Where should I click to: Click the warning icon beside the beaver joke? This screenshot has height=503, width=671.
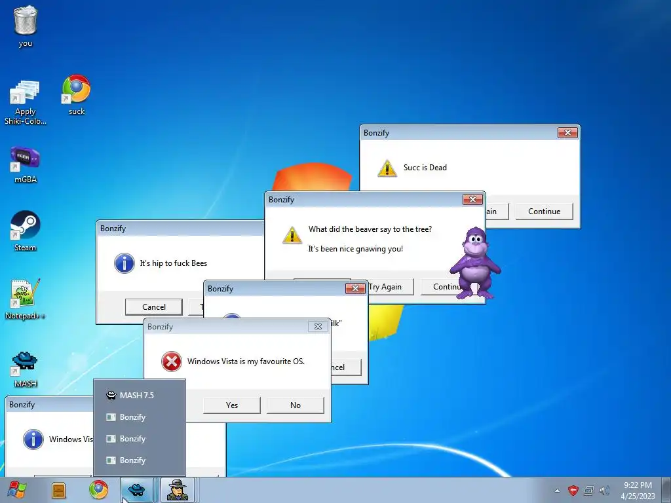point(292,235)
